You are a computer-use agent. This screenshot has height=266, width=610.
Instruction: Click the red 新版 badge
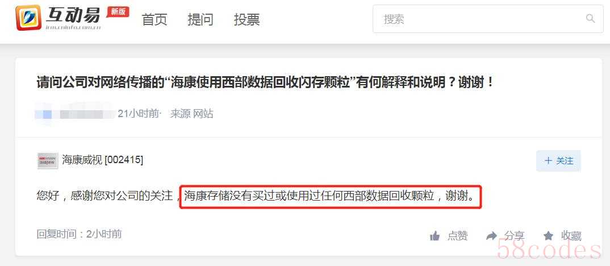click(118, 12)
